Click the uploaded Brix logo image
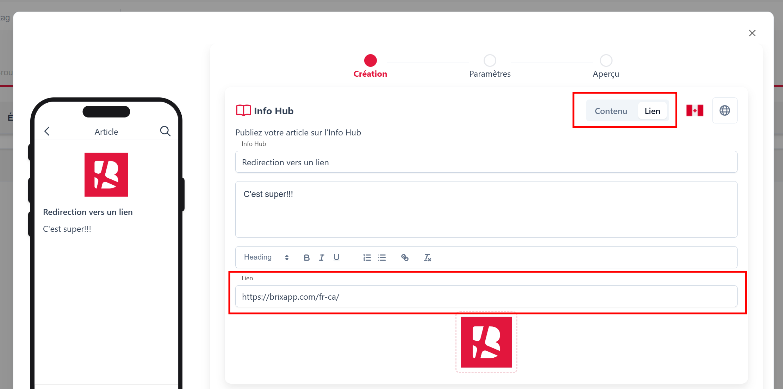 [x=486, y=342]
